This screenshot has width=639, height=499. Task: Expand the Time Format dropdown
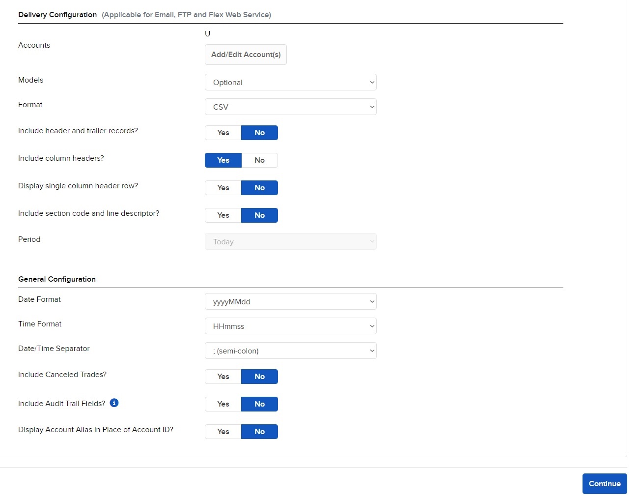tap(290, 326)
